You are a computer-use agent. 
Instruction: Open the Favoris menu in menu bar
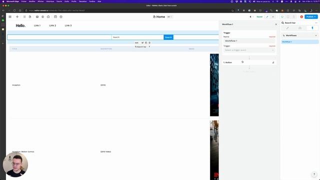(59, 1)
